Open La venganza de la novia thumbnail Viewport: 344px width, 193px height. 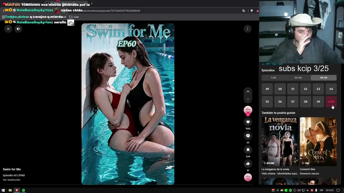(x=280, y=142)
